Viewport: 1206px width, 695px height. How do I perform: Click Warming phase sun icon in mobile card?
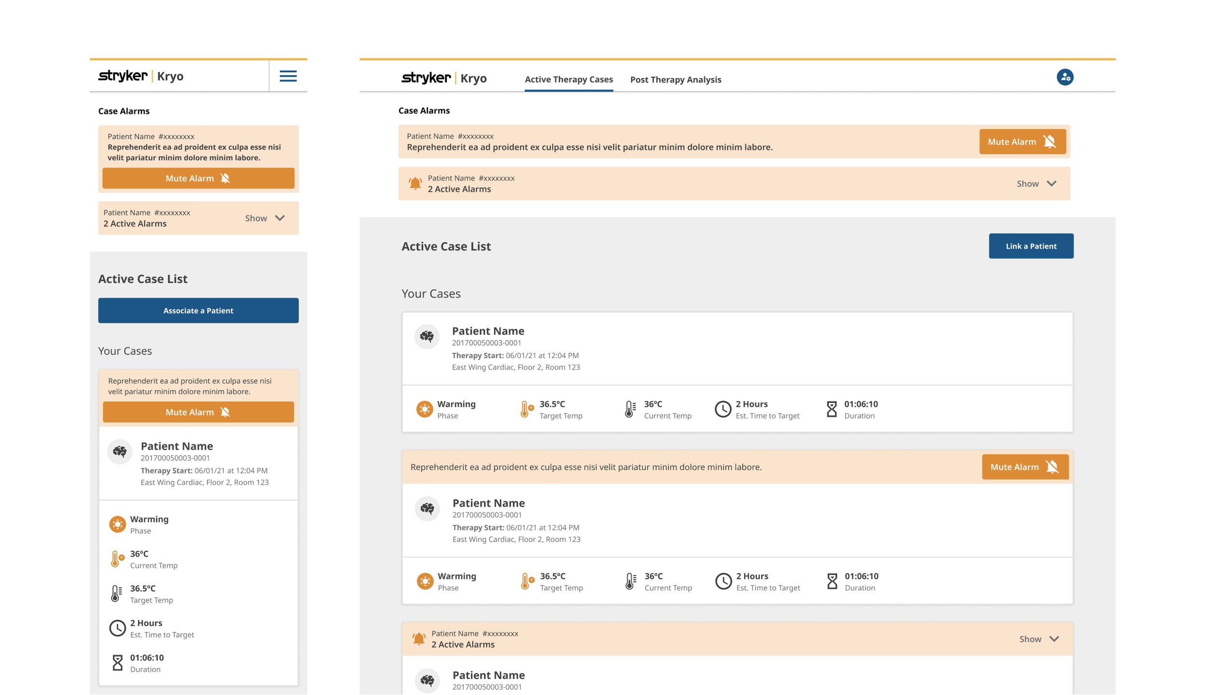click(117, 524)
